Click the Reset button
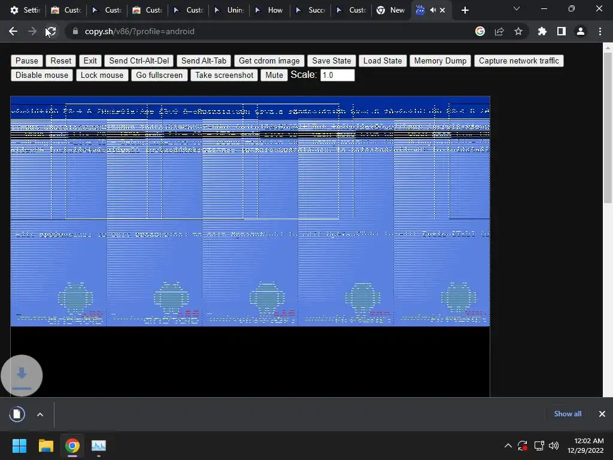613x460 pixels. coord(60,60)
